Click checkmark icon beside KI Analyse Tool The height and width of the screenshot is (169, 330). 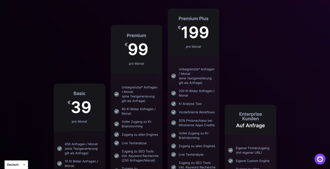(x=173, y=104)
